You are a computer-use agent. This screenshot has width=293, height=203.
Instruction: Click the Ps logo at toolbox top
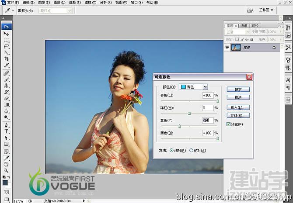pyautogui.click(x=7, y=27)
